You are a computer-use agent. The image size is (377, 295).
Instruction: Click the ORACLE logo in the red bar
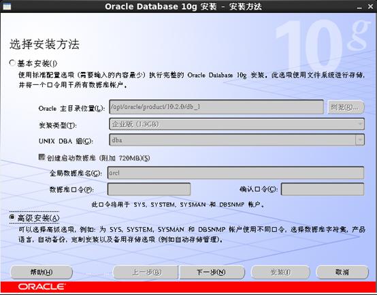point(42,287)
